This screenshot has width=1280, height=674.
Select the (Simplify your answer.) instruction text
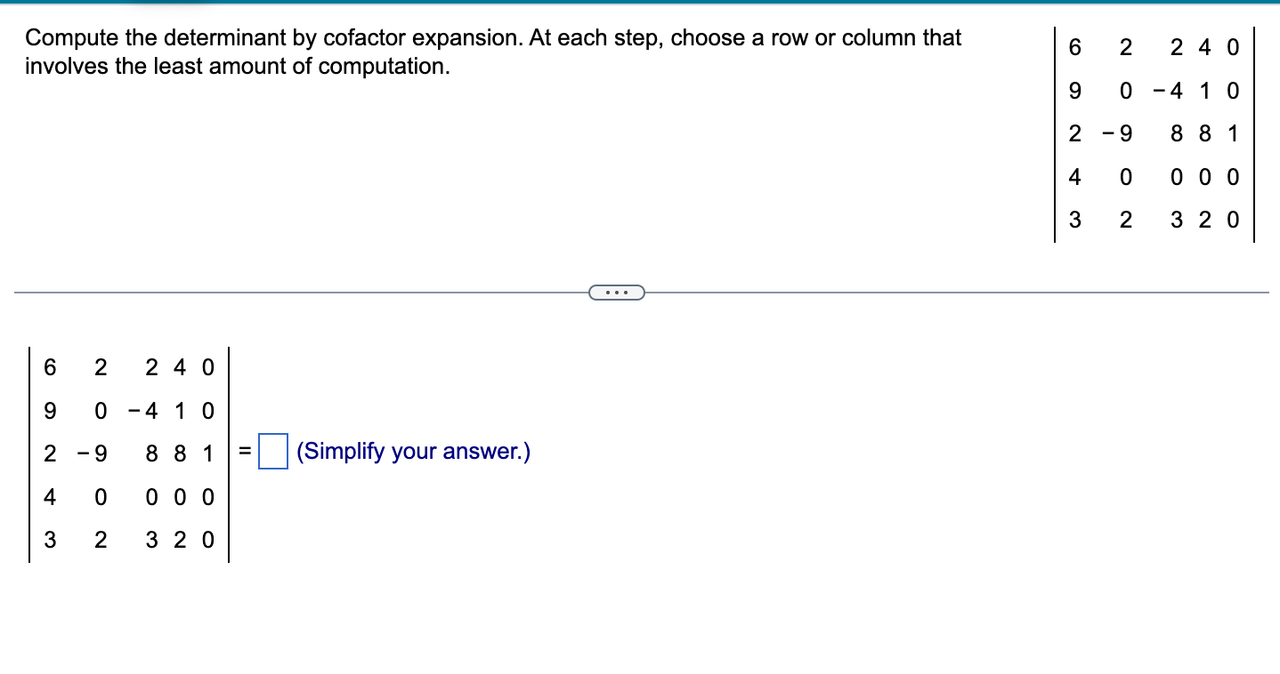click(413, 452)
